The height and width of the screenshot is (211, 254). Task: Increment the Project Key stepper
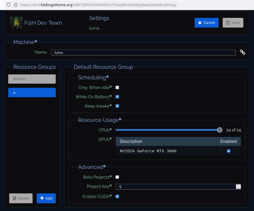(238, 186)
